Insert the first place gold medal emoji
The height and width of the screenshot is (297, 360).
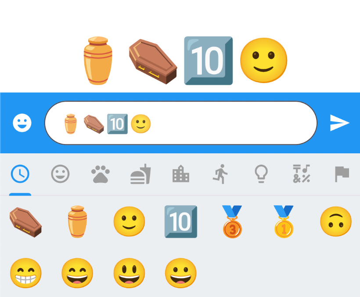click(284, 222)
